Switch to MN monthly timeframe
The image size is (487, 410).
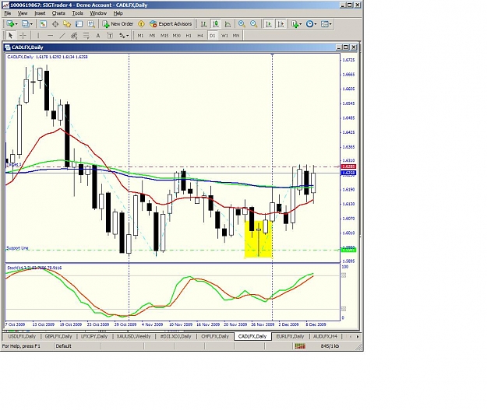[x=236, y=36]
